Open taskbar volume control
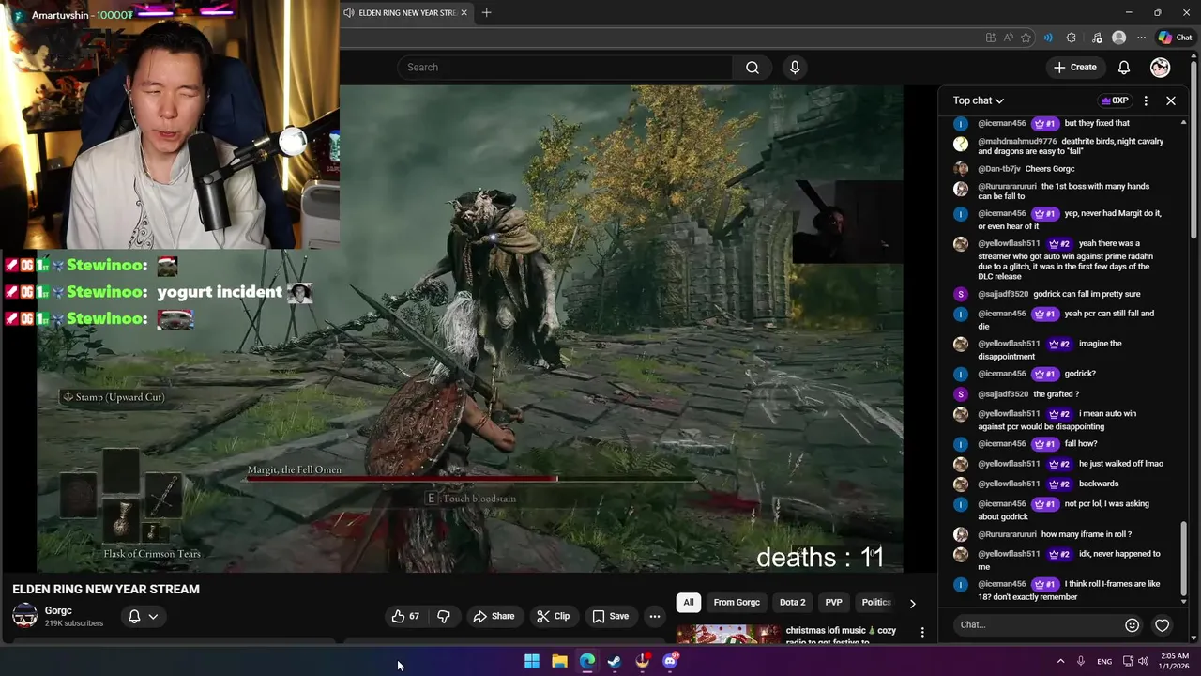This screenshot has height=676, width=1201. pos(1143,661)
